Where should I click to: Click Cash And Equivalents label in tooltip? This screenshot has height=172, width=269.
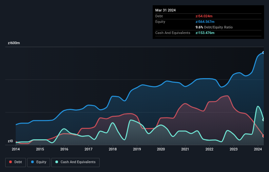(173, 33)
